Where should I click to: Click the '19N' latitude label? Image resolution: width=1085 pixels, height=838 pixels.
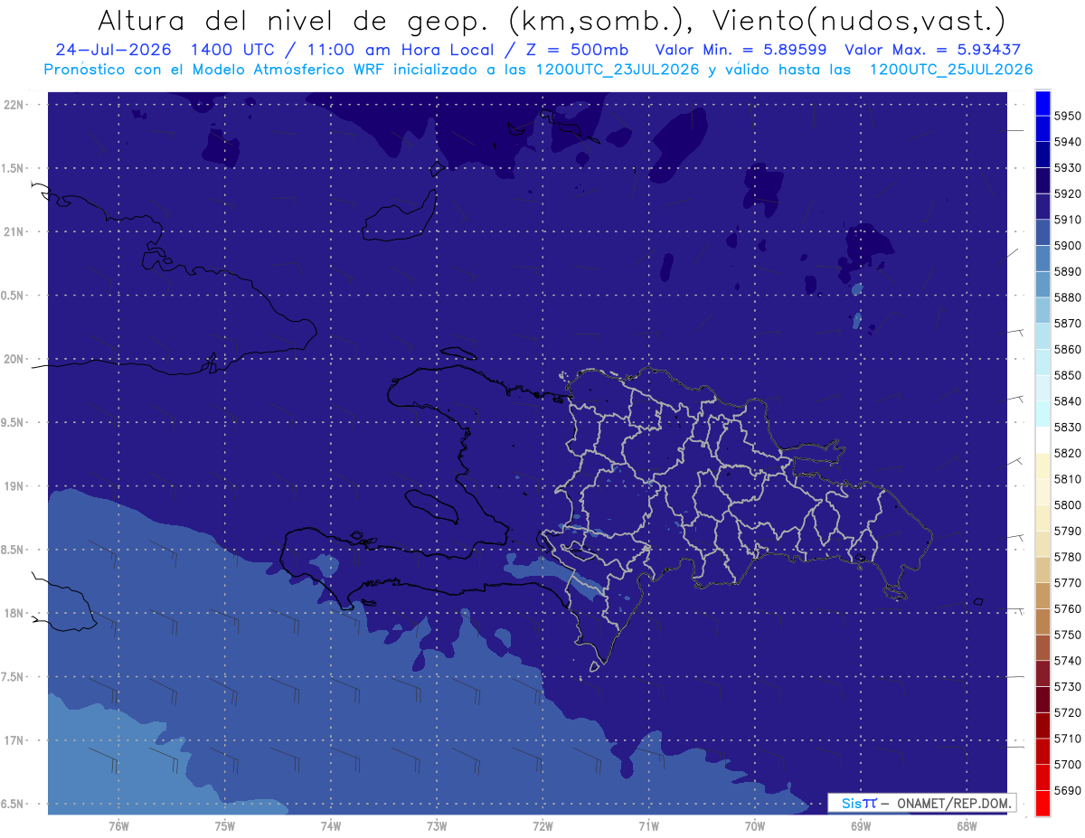(x=13, y=485)
